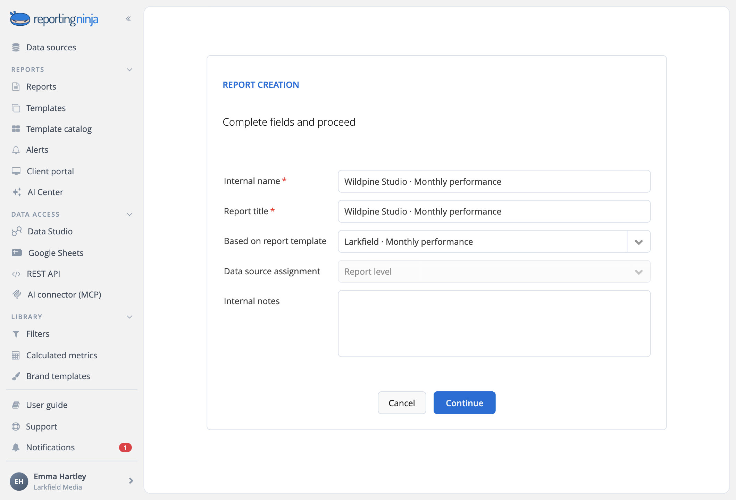Viewport: 736px width, 500px height.
Task: Click the Templates copy icon
Action: point(16,108)
